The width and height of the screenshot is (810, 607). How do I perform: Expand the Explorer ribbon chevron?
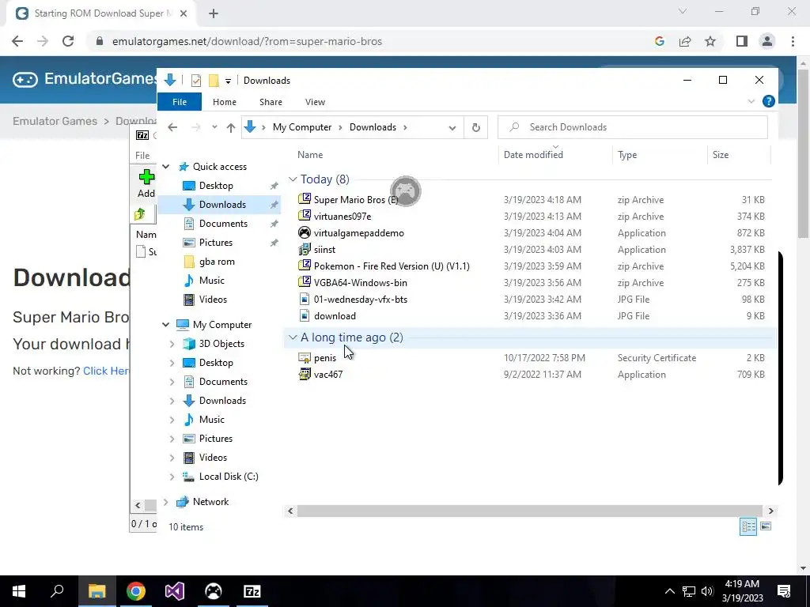click(751, 101)
